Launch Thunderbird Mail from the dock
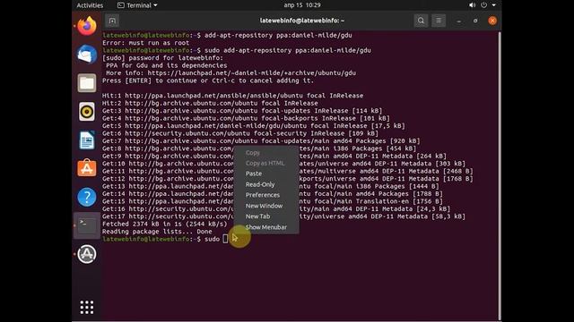This screenshot has width=574, height=322. [x=87, y=55]
